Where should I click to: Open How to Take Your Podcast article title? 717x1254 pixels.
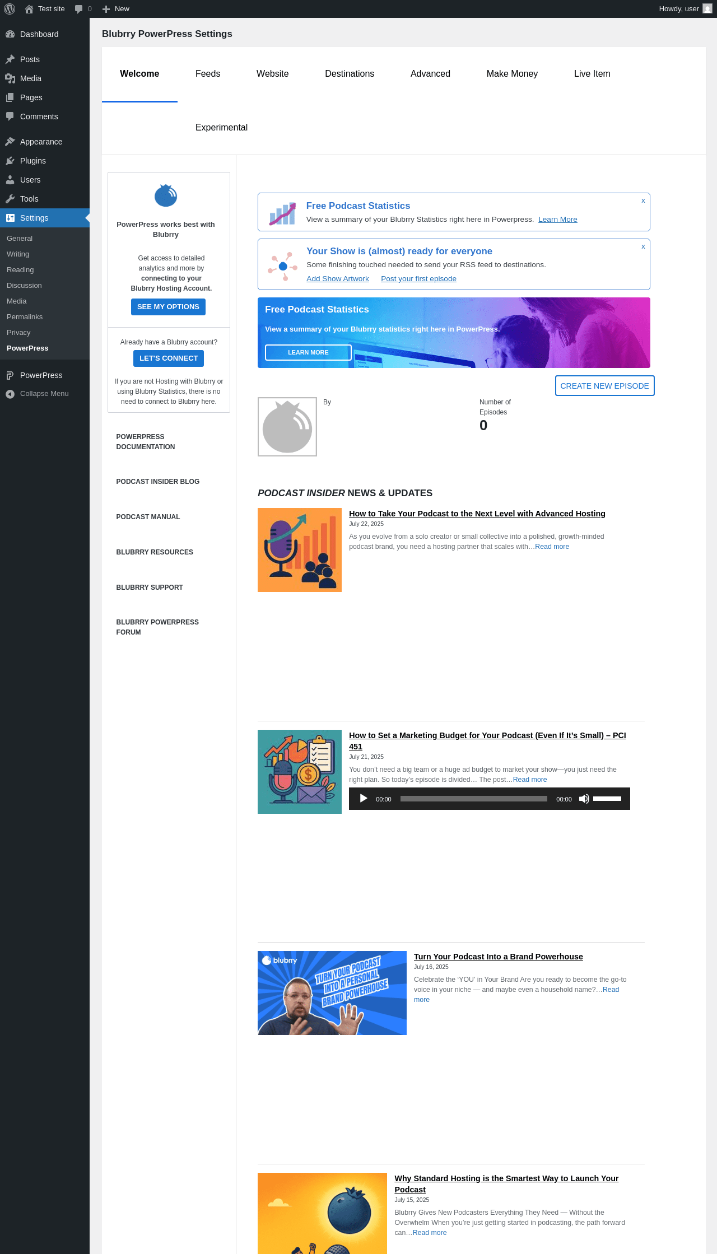pyautogui.click(x=477, y=514)
